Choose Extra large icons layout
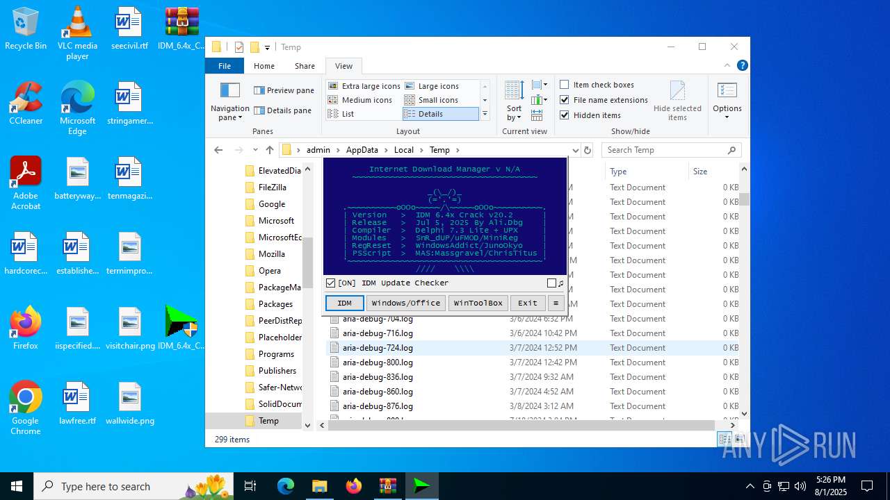 364,86
